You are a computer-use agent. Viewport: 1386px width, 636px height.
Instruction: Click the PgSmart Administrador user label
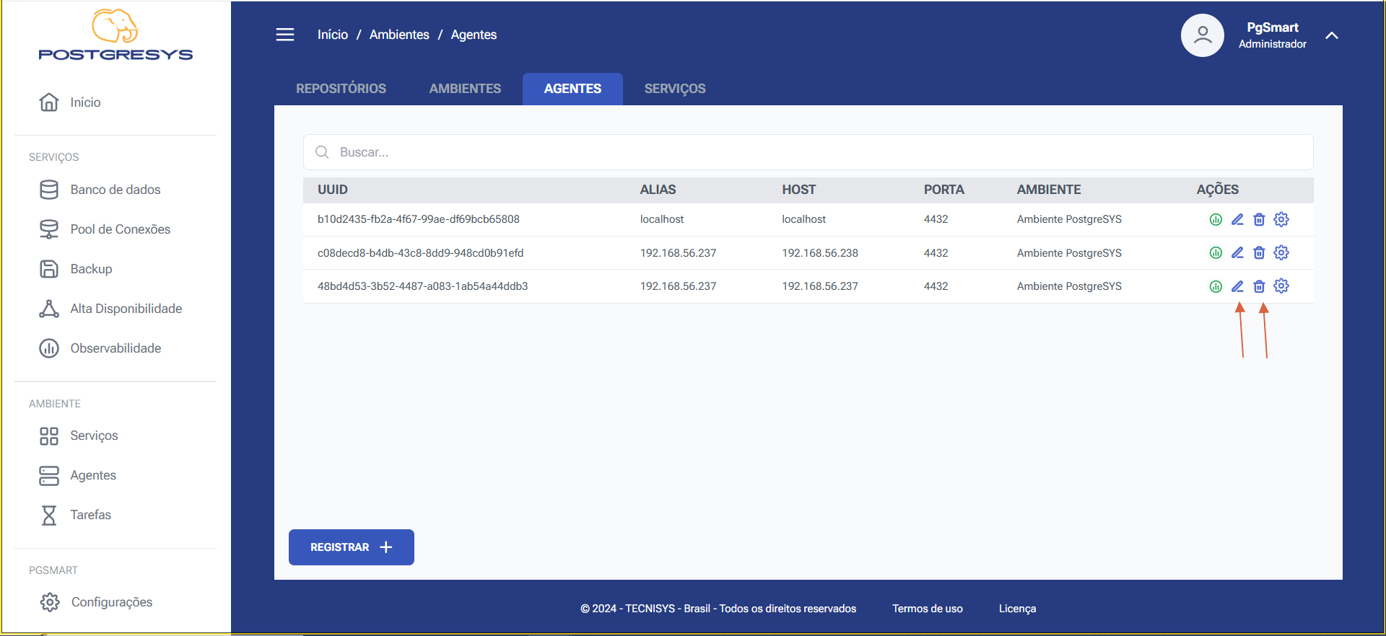coord(1273,35)
